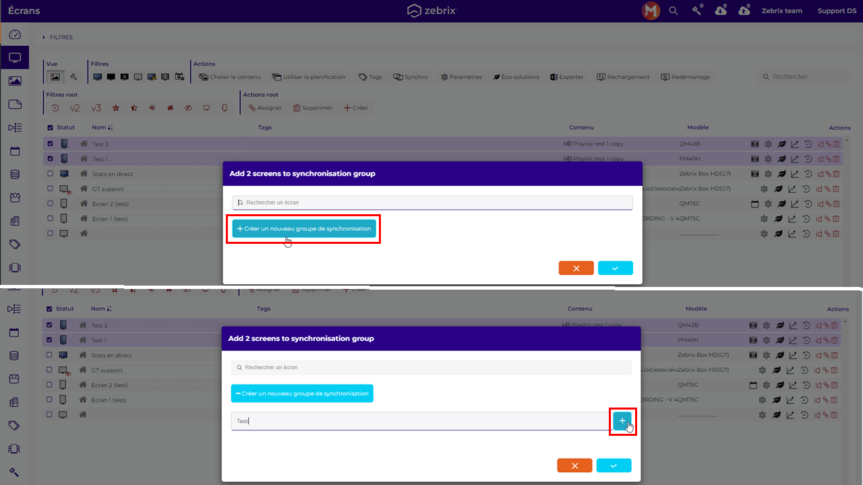Apply the home icon filter in Filtres root
Screen dimensions: 863x485
tap(170, 108)
